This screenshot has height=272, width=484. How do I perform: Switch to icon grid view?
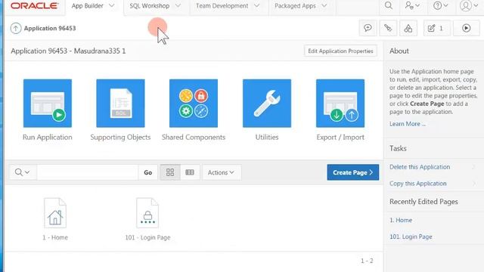[x=170, y=172]
